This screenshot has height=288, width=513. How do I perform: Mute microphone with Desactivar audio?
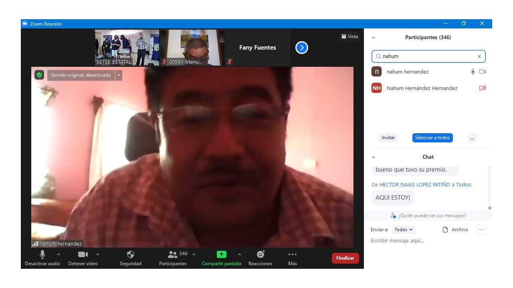[x=42, y=258]
